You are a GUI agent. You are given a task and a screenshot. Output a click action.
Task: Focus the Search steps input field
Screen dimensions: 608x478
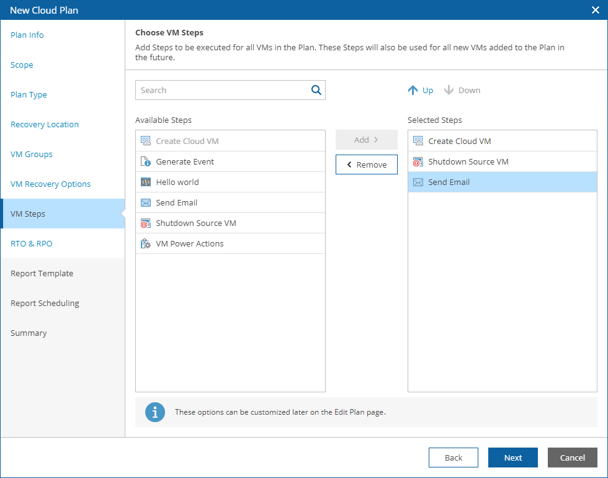point(223,90)
